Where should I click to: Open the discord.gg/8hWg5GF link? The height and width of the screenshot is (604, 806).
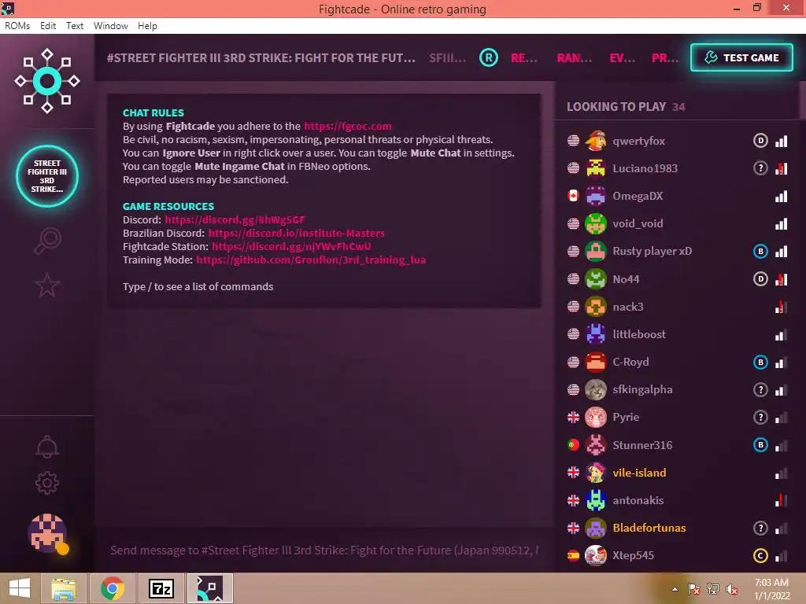(235, 219)
